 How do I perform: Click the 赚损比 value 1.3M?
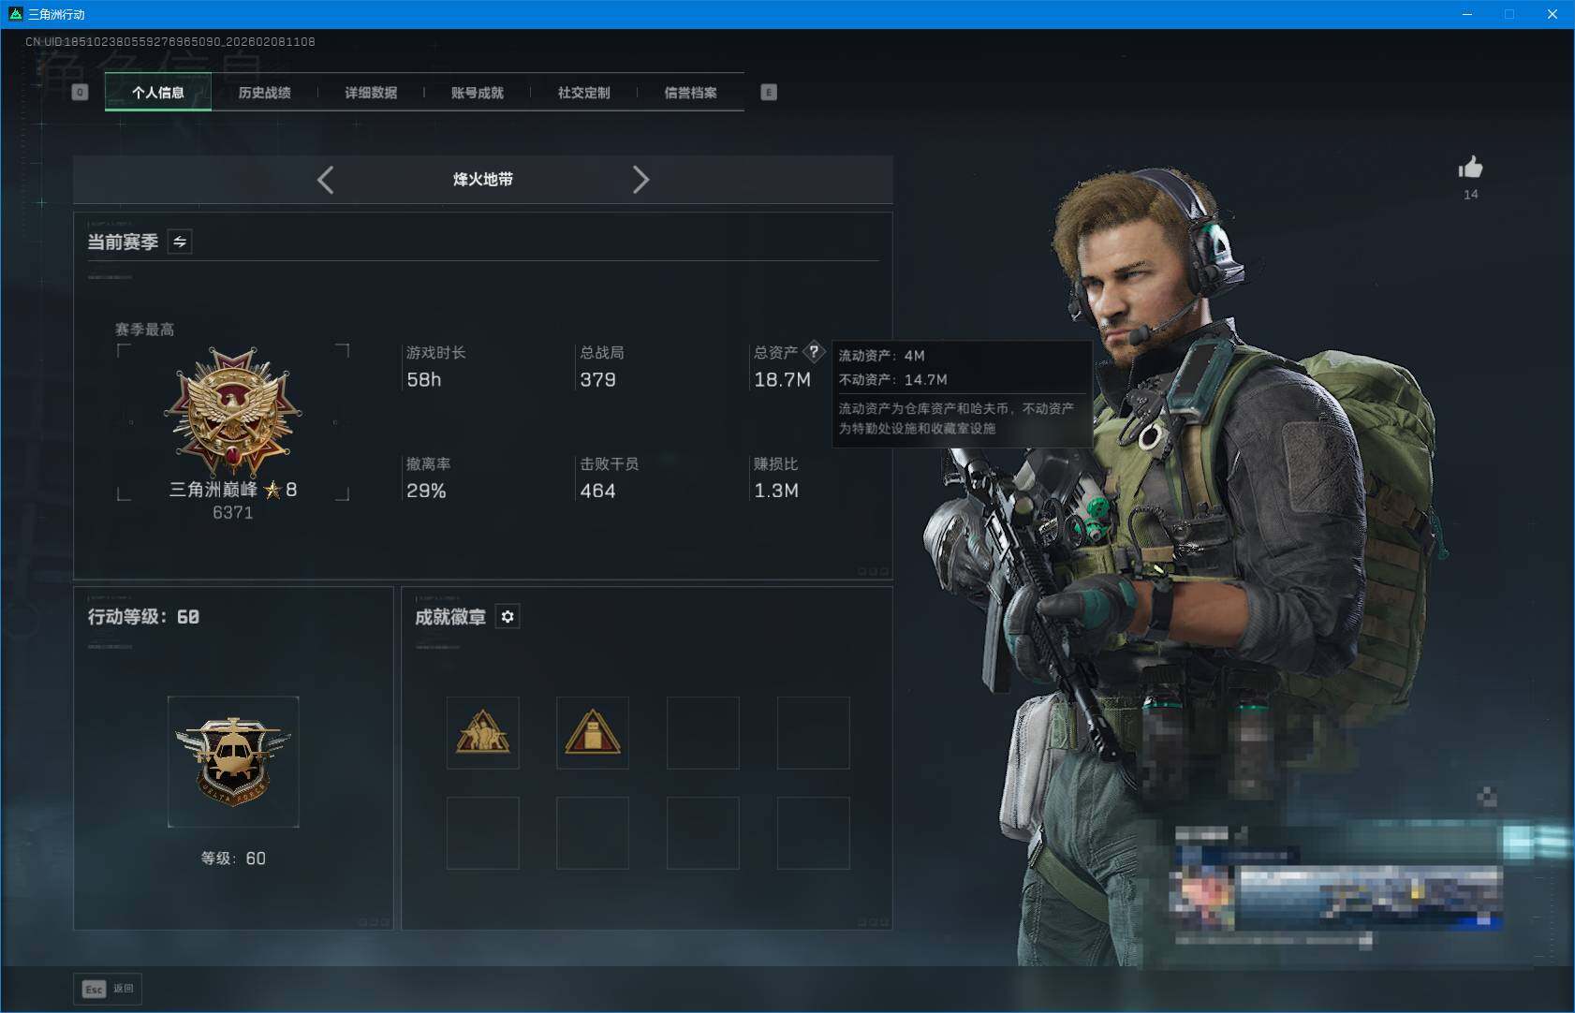pyautogui.click(x=776, y=491)
